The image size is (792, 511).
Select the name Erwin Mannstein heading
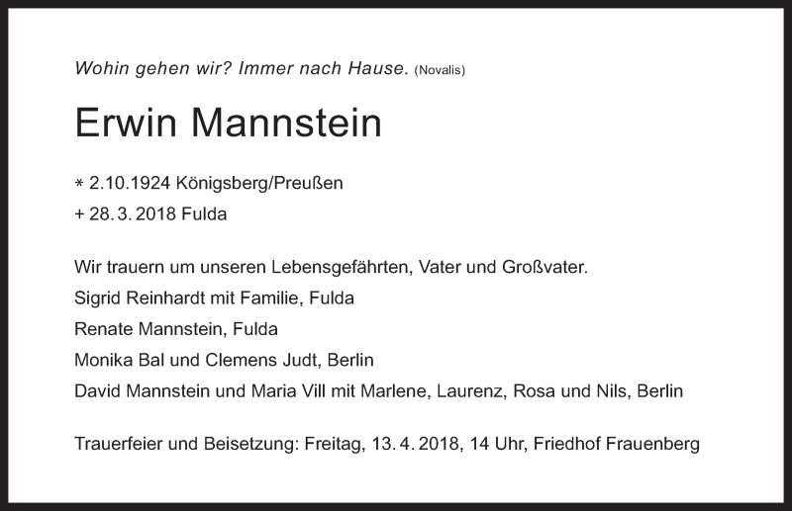pyautogui.click(x=229, y=123)
